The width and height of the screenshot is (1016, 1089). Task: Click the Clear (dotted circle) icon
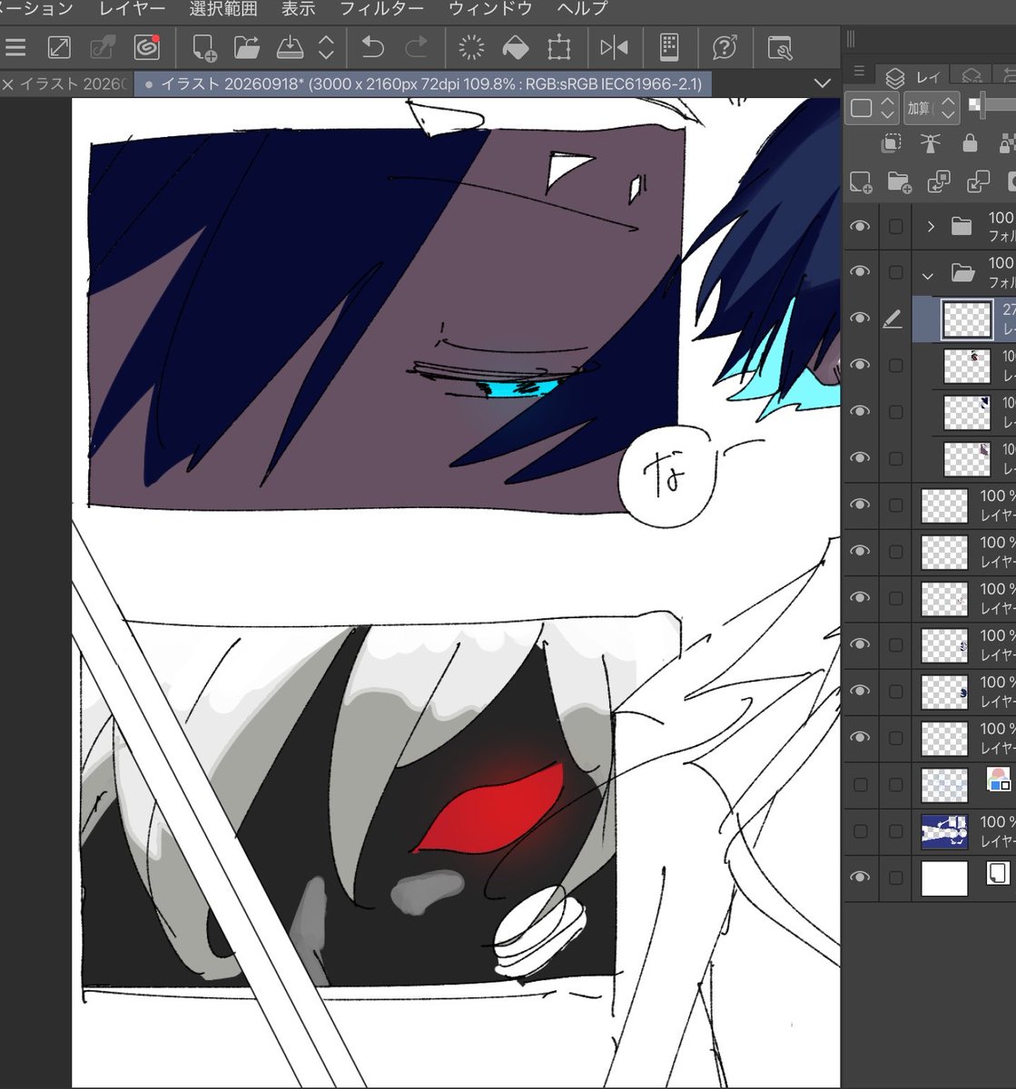tap(471, 47)
